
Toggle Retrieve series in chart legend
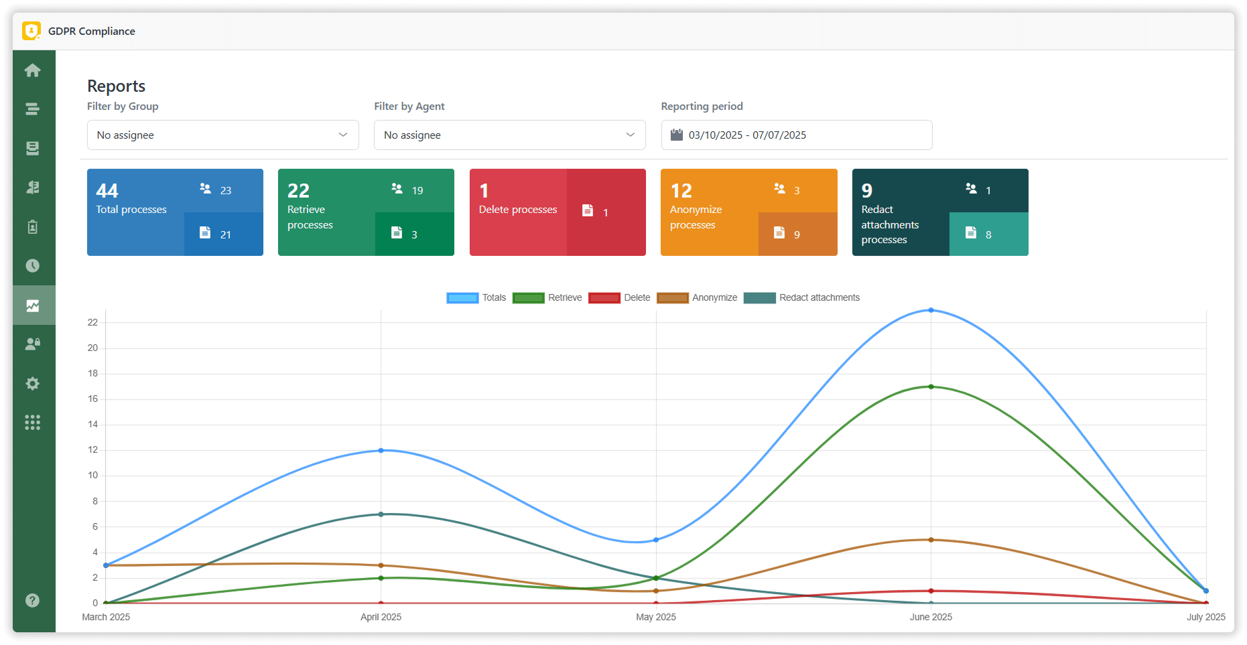[x=547, y=298]
